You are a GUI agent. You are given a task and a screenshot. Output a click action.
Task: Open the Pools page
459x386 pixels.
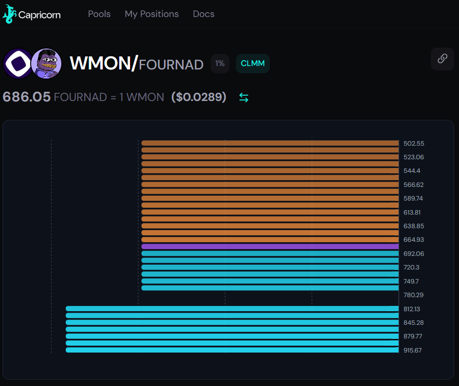99,14
